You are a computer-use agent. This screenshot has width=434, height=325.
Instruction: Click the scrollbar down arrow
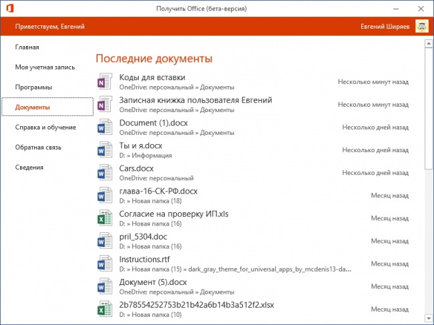(429, 318)
